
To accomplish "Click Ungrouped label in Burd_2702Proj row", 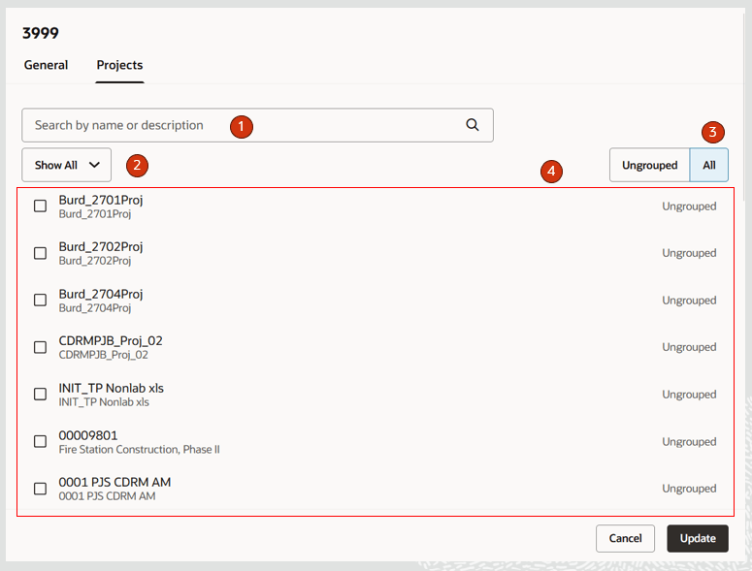I will click(689, 253).
